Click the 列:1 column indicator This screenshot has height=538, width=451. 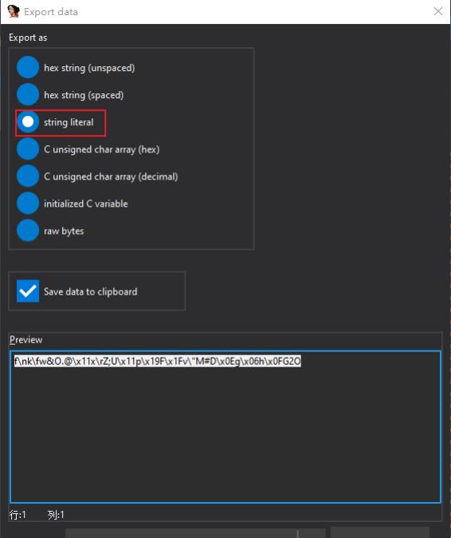tap(56, 515)
